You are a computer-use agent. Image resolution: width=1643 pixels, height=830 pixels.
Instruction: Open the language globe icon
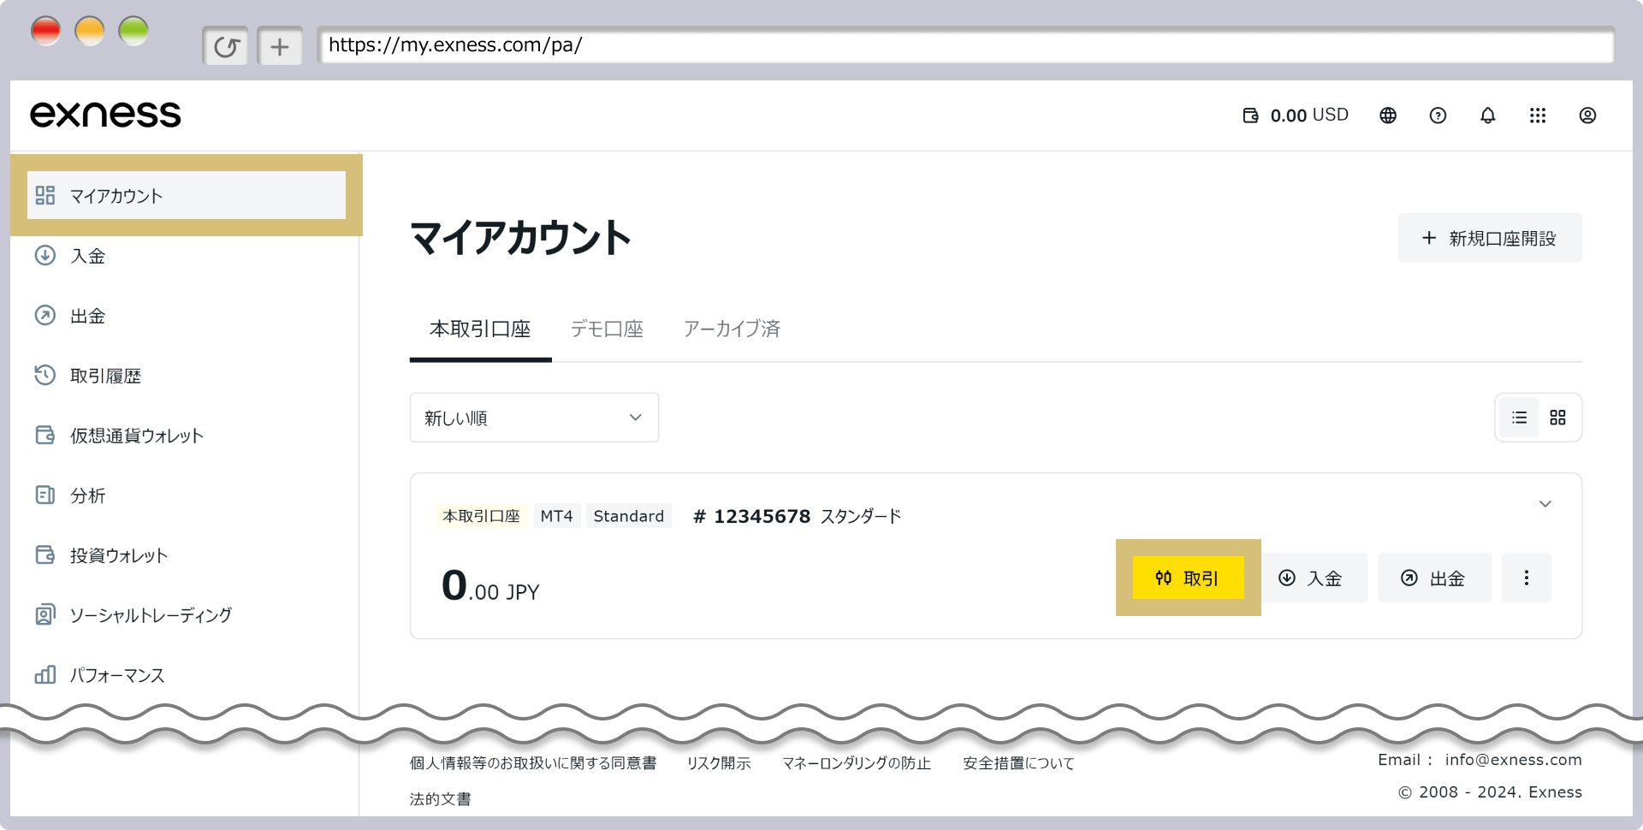click(x=1388, y=116)
